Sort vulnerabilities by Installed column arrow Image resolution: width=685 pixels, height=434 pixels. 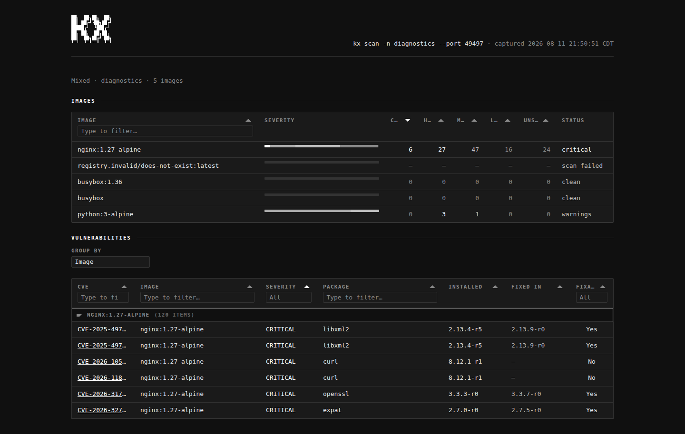click(495, 287)
